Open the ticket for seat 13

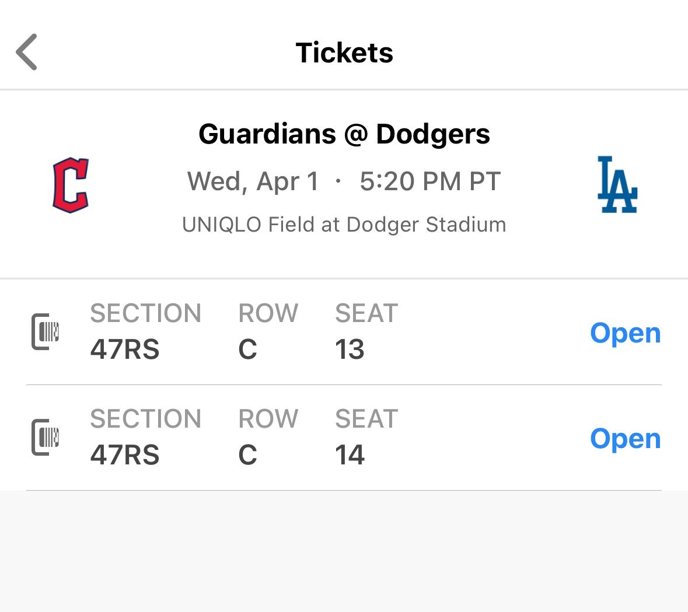625,333
